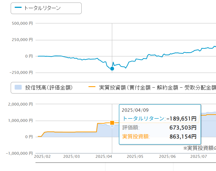Click the white diamond marker under the orange square
Screen dimensions: 216x171
[x=112, y=126]
